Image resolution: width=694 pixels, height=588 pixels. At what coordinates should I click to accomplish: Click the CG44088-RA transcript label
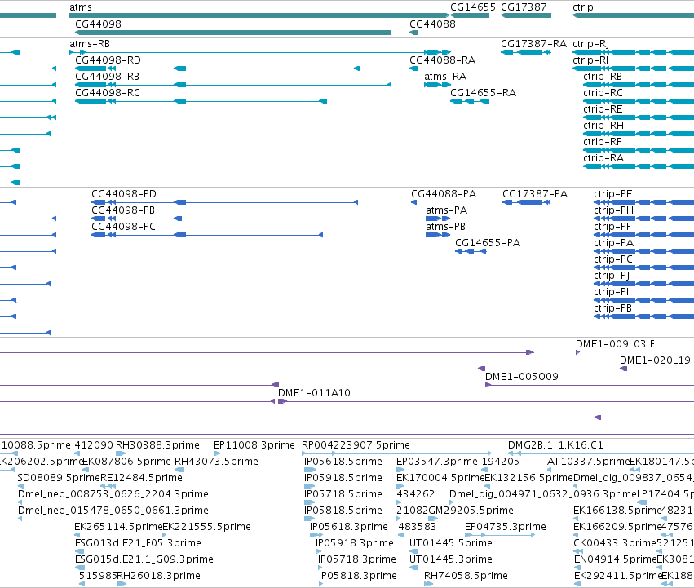point(442,60)
